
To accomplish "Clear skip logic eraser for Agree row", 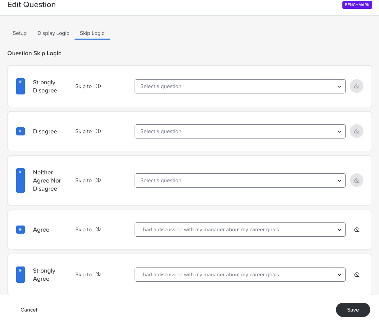I will coord(357,229).
